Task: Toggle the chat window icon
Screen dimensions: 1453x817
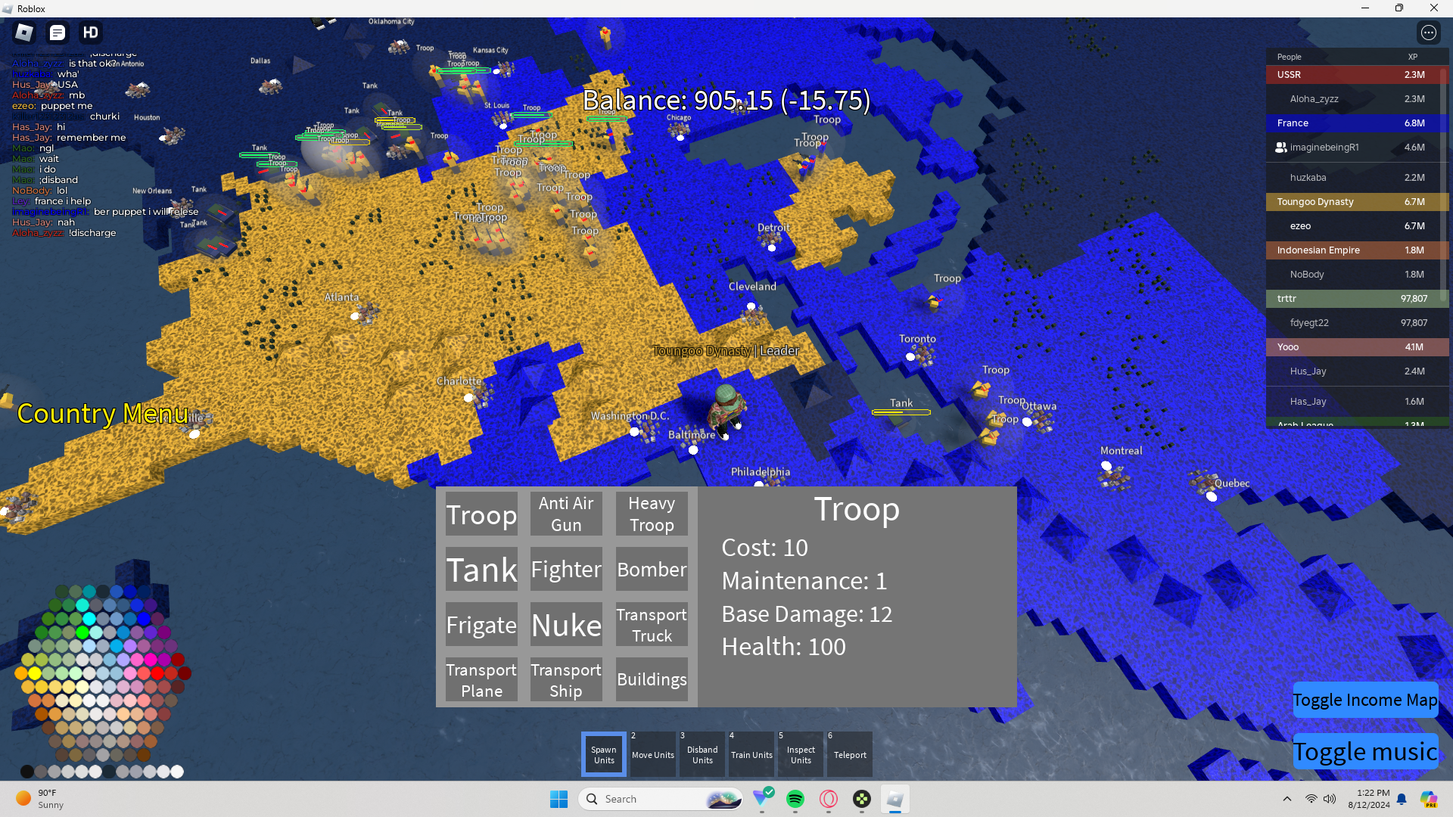Action: (58, 33)
